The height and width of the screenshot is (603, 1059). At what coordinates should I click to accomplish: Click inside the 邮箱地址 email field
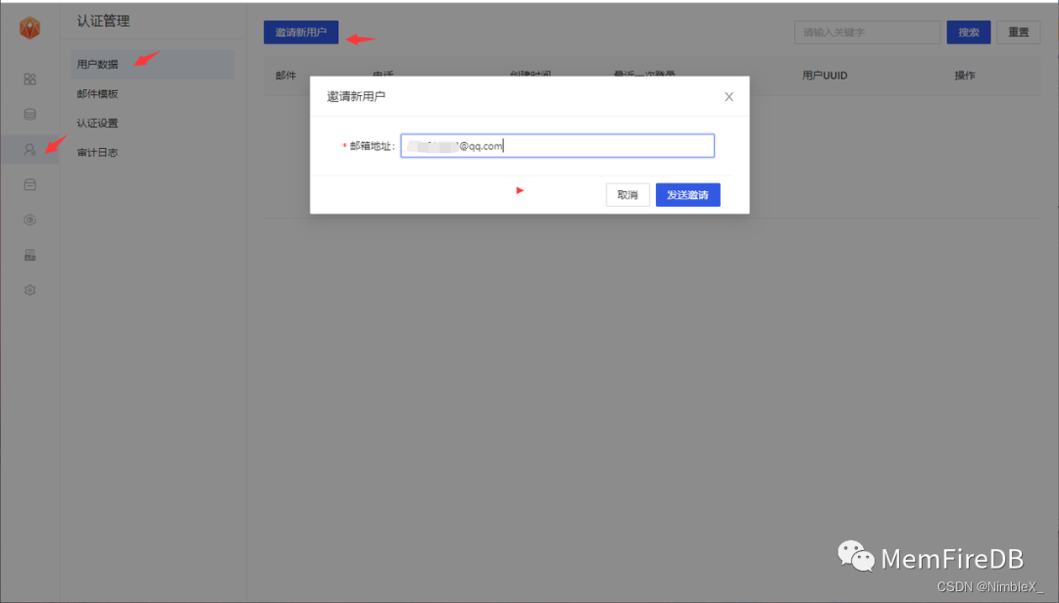click(x=557, y=144)
